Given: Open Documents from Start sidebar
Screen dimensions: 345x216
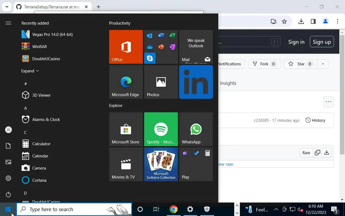Looking at the screenshot, I should (x=8, y=146).
